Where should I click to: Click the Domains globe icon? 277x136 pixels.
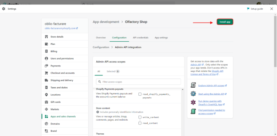(x=47, y=124)
